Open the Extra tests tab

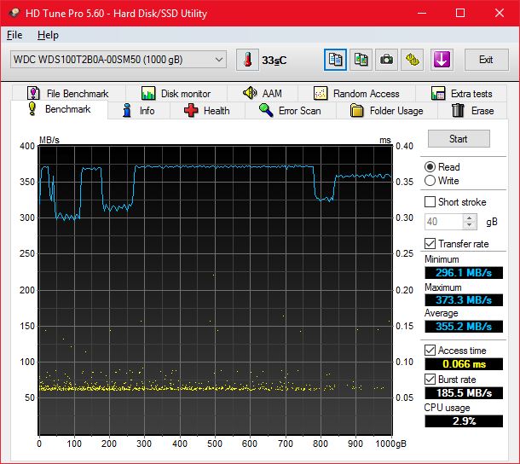point(461,94)
